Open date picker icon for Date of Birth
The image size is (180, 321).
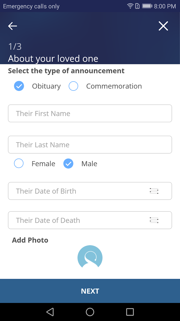(x=154, y=191)
